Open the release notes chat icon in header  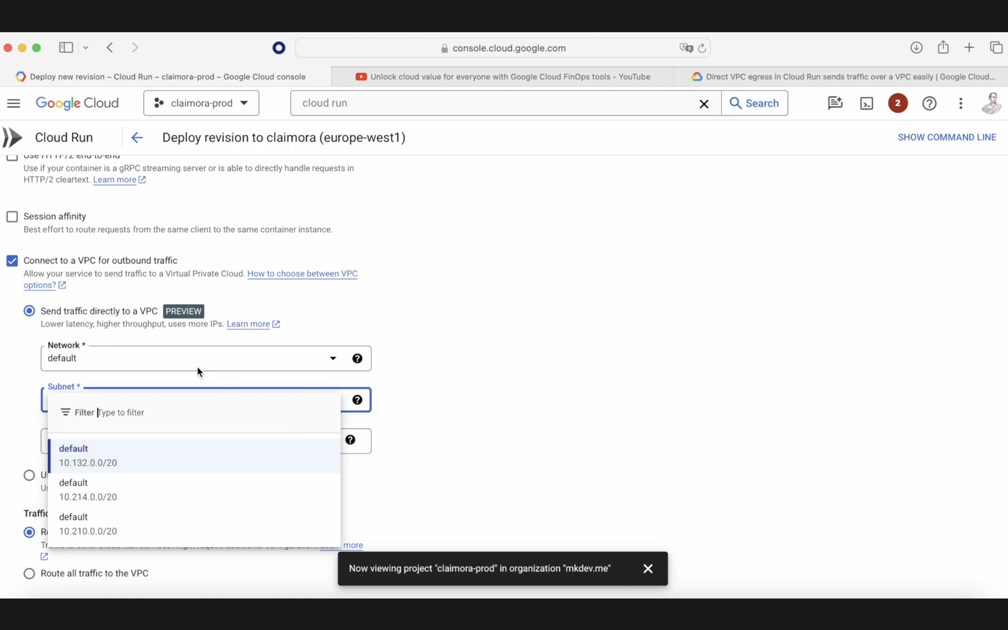[835, 103]
